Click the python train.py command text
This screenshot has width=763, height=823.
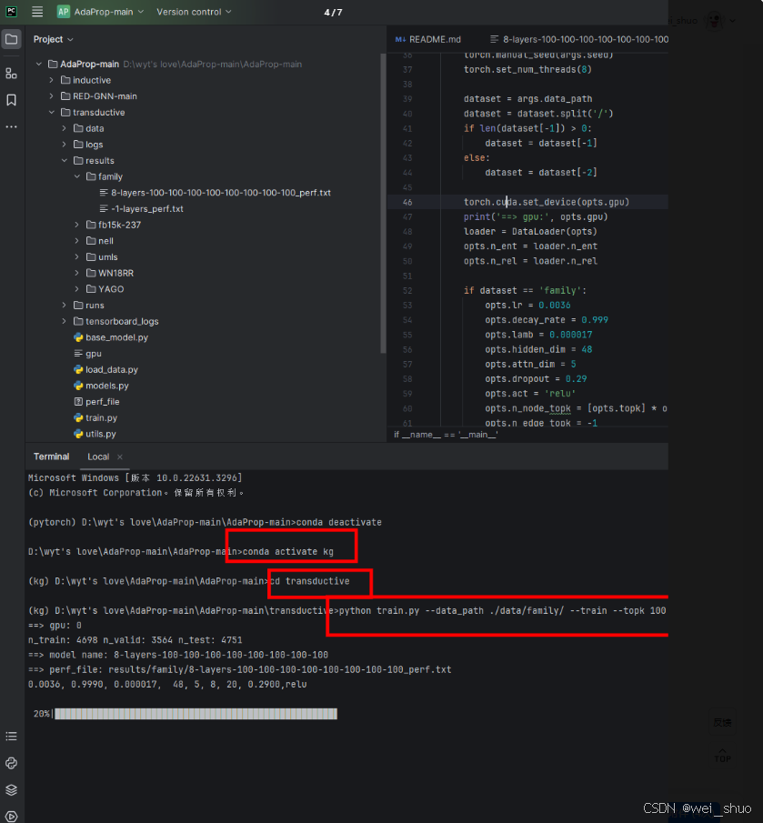point(502,611)
